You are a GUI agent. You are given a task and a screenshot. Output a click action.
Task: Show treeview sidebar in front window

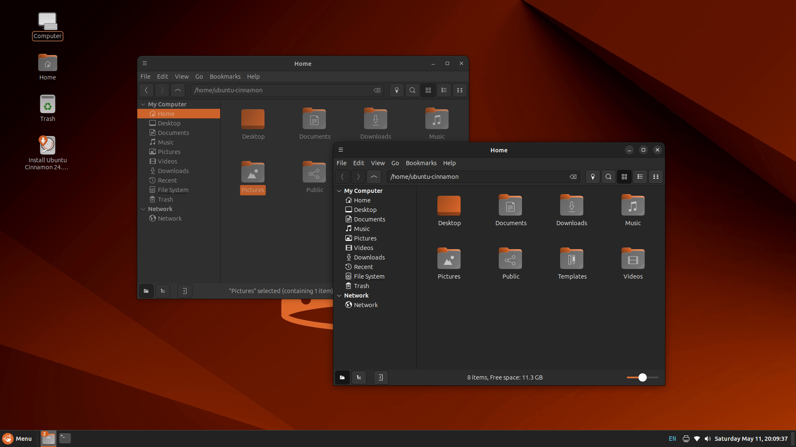point(359,377)
